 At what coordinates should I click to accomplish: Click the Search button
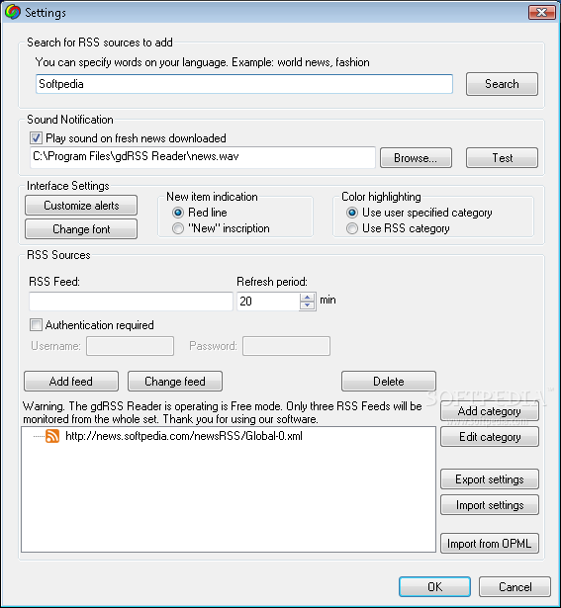(502, 84)
